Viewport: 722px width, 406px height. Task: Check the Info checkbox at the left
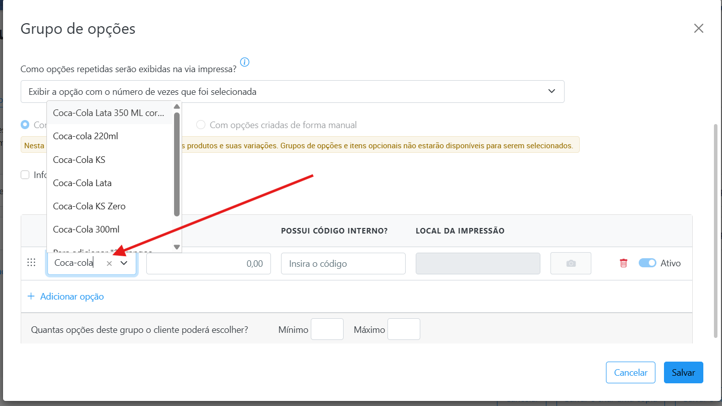point(25,175)
